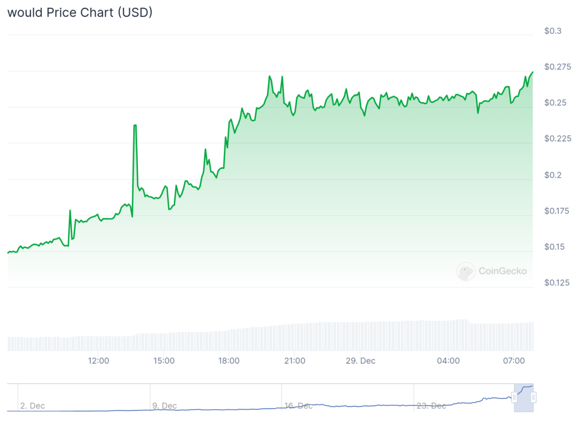This screenshot has width=578, height=422.
Task: Click the 9. Dec label in the navigator
Action: 164,406
